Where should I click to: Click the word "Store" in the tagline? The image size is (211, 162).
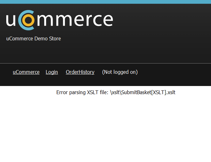tap(55, 39)
